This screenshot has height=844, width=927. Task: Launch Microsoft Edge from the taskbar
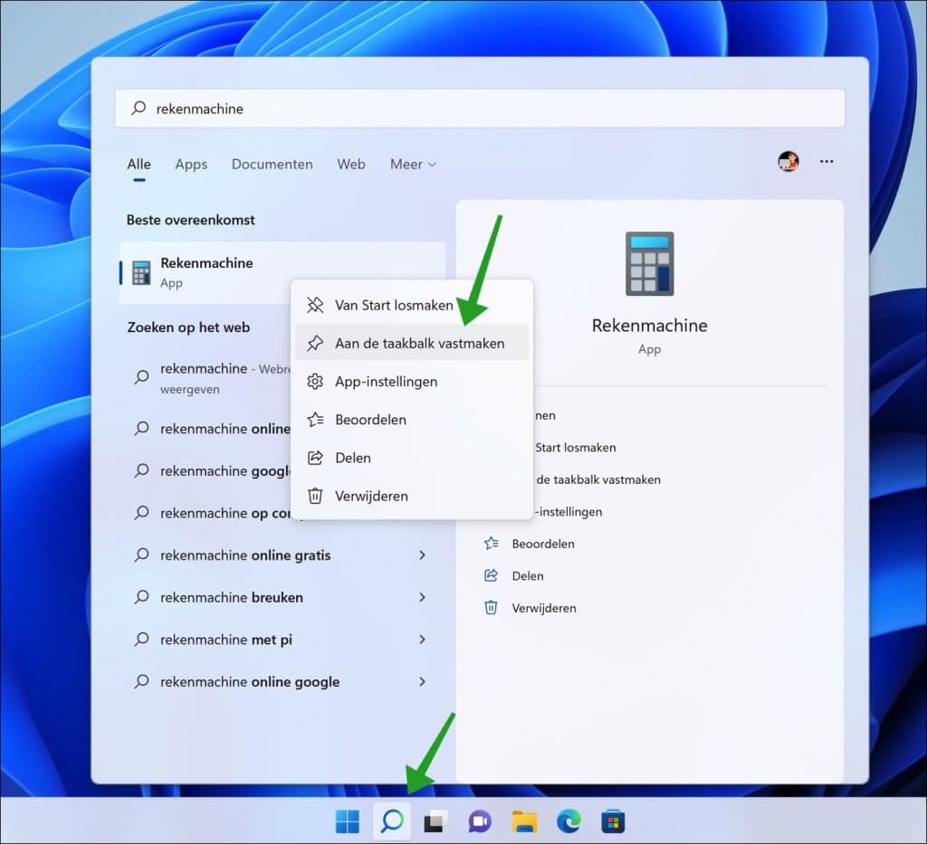569,821
